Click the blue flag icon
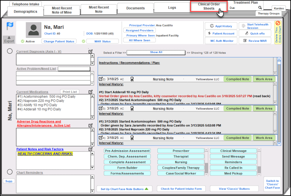This screenshot has width=291, height=196. (10, 26)
